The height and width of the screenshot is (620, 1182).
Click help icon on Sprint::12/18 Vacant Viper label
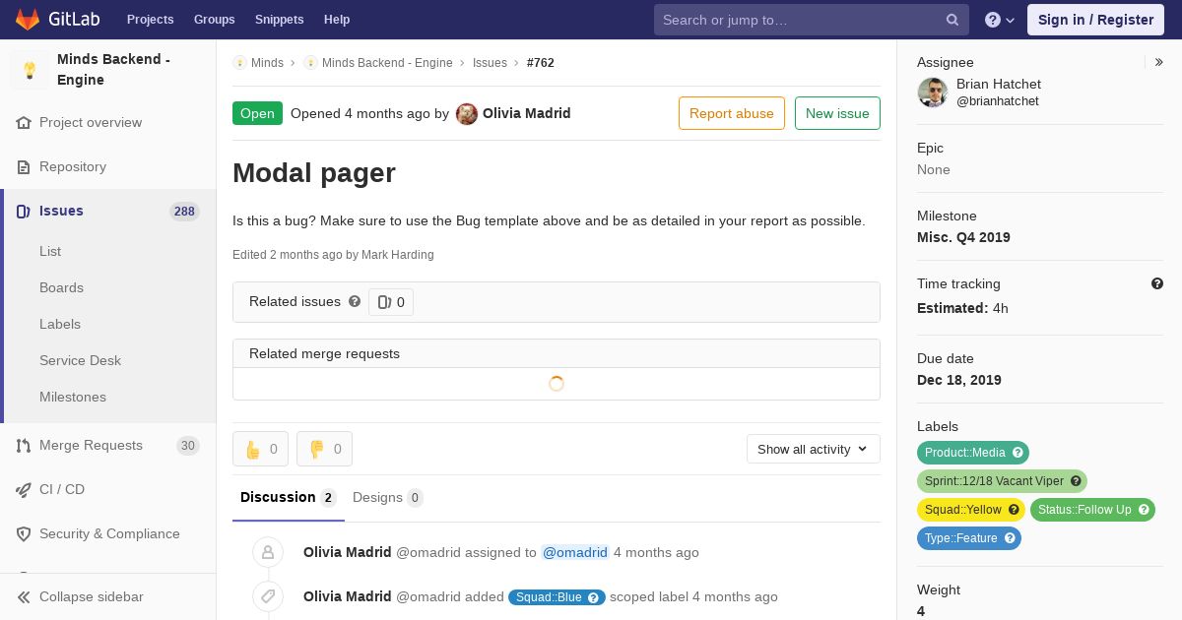point(1077,481)
